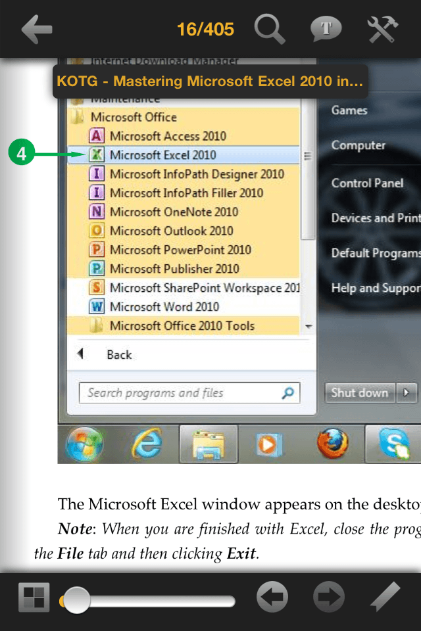The image size is (421, 631).
Task: Click the page counter 16/405
Action: tap(205, 30)
